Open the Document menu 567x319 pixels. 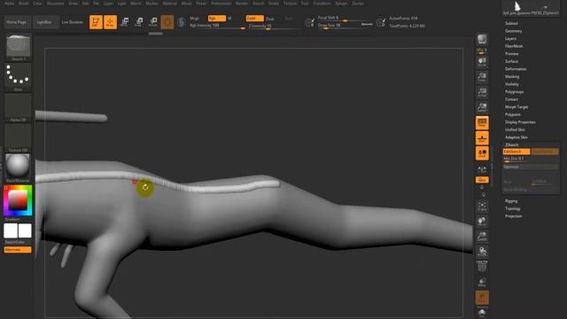point(55,4)
